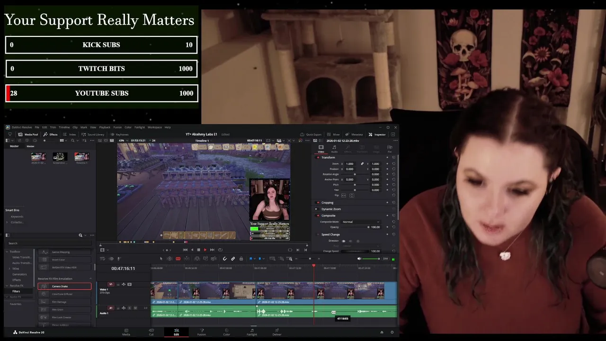Open effects search dropdown arrow
Screen dimensions: 606x341
pyautogui.click(x=86, y=235)
